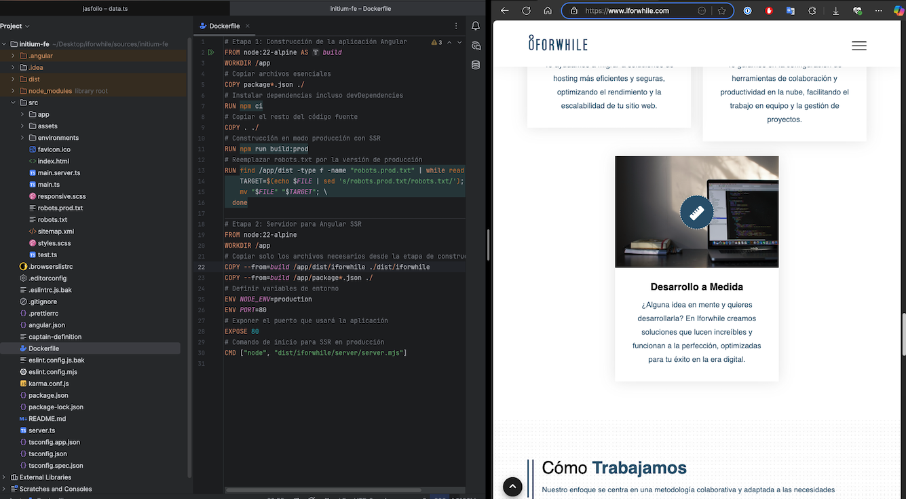Open the AI Assistant chat tool window
This screenshot has height=499, width=906.
coord(476,45)
